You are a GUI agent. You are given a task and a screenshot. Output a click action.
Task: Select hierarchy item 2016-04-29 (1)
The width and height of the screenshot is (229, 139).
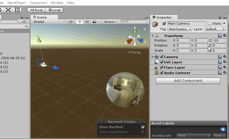(13, 58)
